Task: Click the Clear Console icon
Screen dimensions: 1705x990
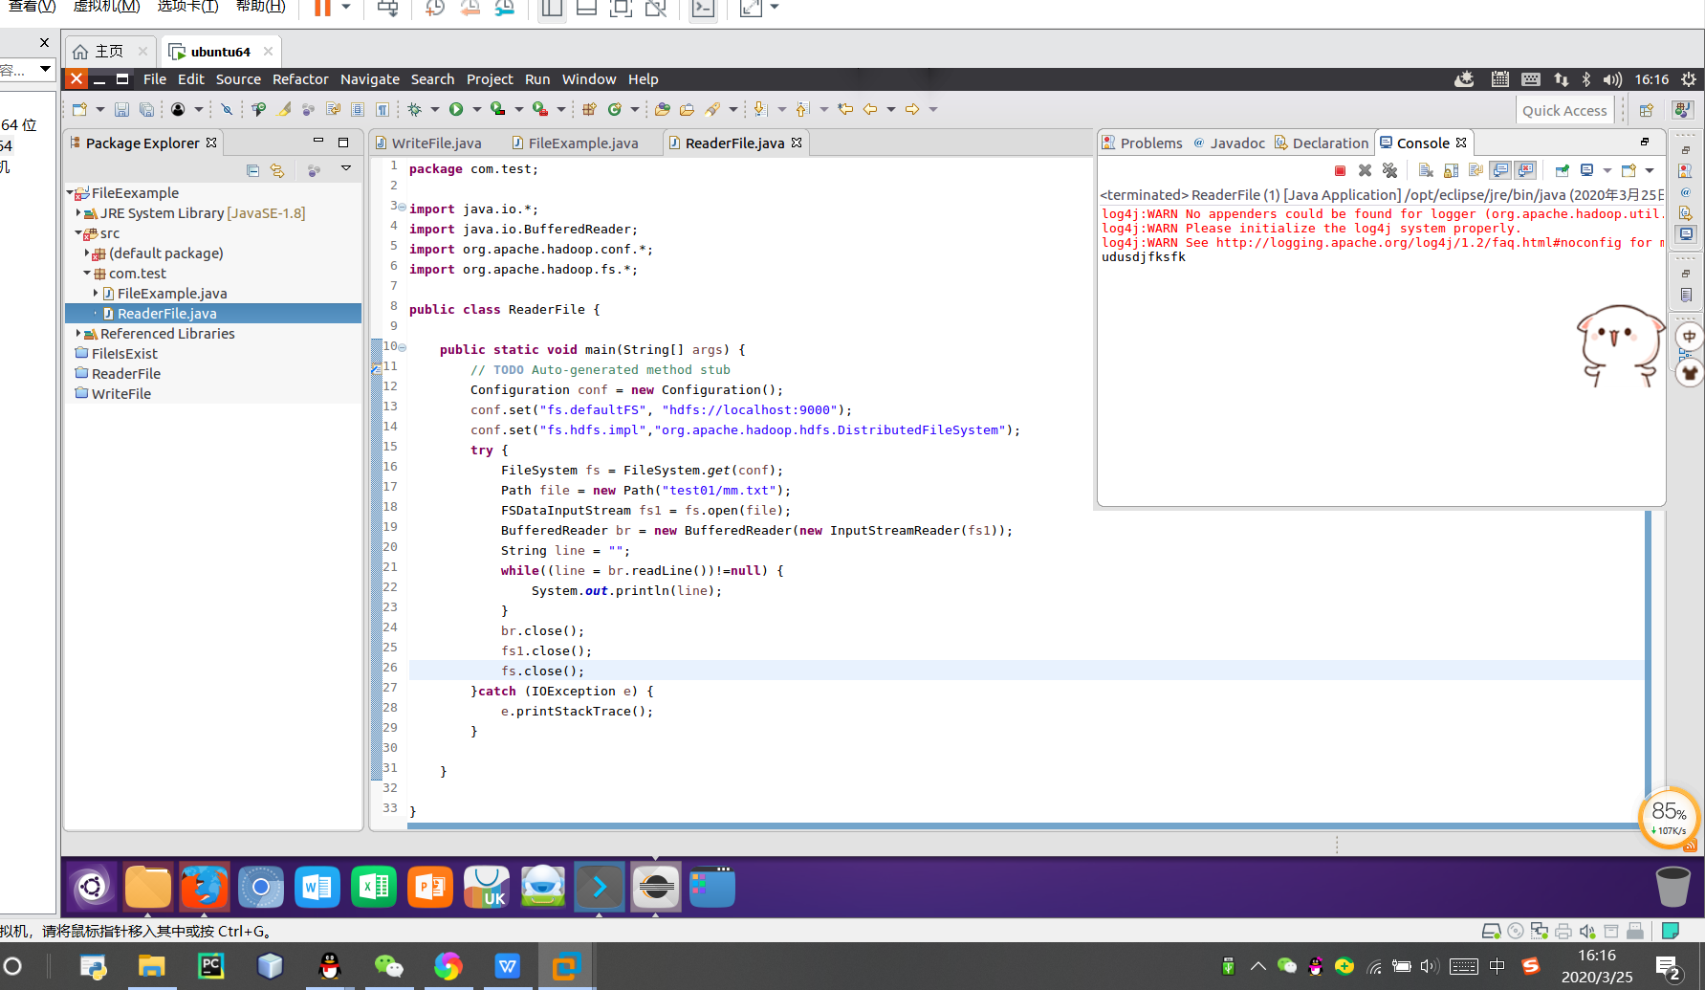Action: [1425, 170]
